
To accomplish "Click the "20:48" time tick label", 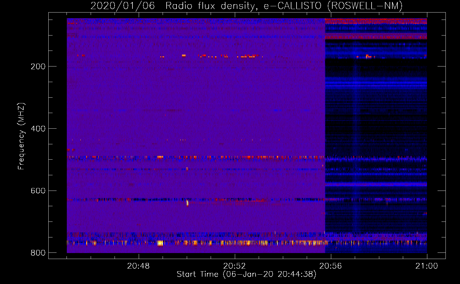I will click(x=138, y=266).
